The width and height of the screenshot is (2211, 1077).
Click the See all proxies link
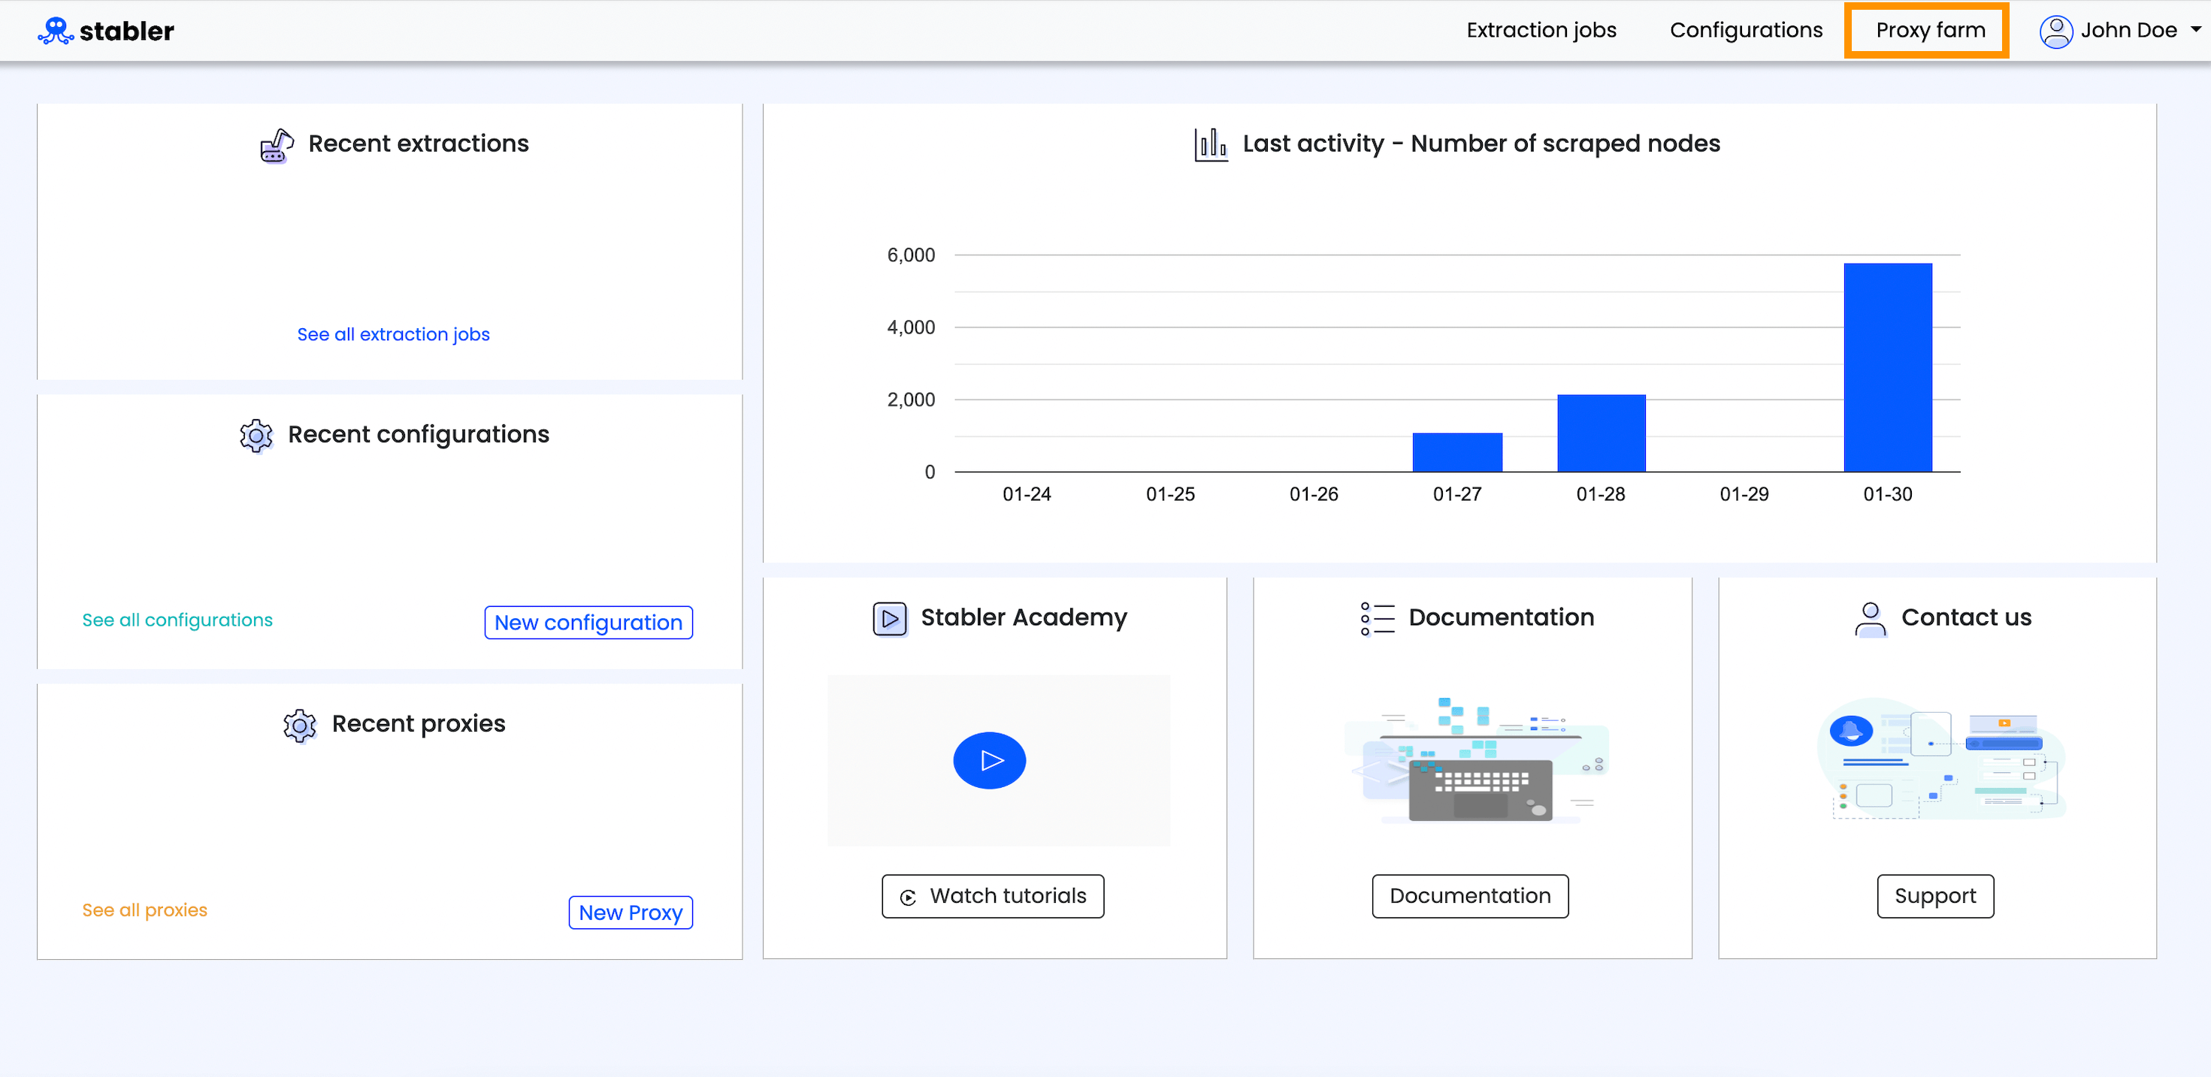(x=144, y=910)
